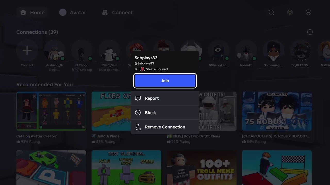Open the more options ellipsis icon
The width and height of the screenshot is (330, 185).
(308, 12)
